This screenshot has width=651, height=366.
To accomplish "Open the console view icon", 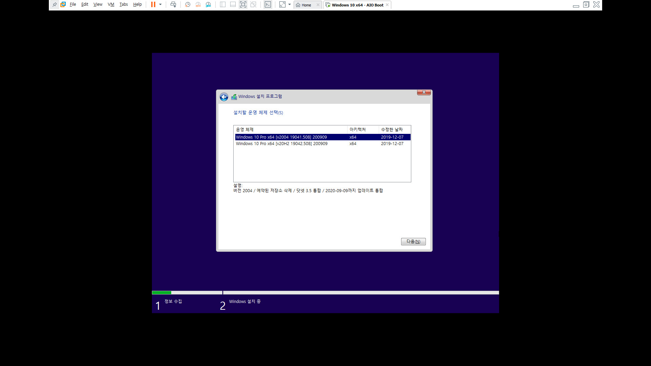I will (268, 5).
